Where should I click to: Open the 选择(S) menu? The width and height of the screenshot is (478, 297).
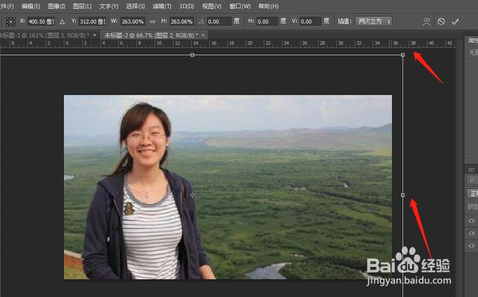tap(135, 6)
